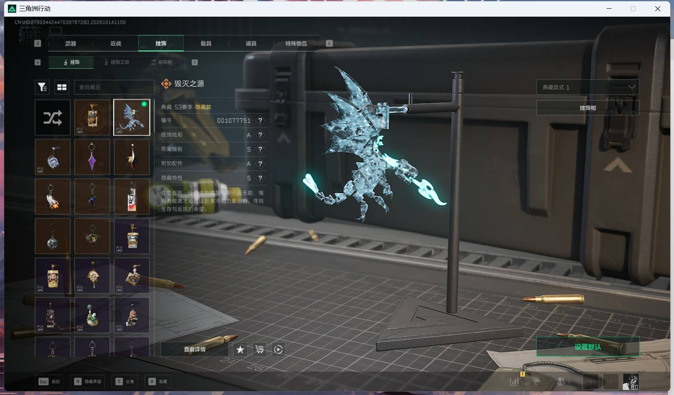Show help for 编号 serial number
Screen dimensions: 674x395
(x=261, y=120)
